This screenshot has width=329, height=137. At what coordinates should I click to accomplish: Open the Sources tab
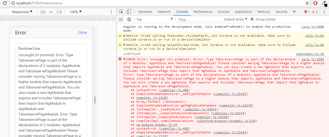click(224, 12)
